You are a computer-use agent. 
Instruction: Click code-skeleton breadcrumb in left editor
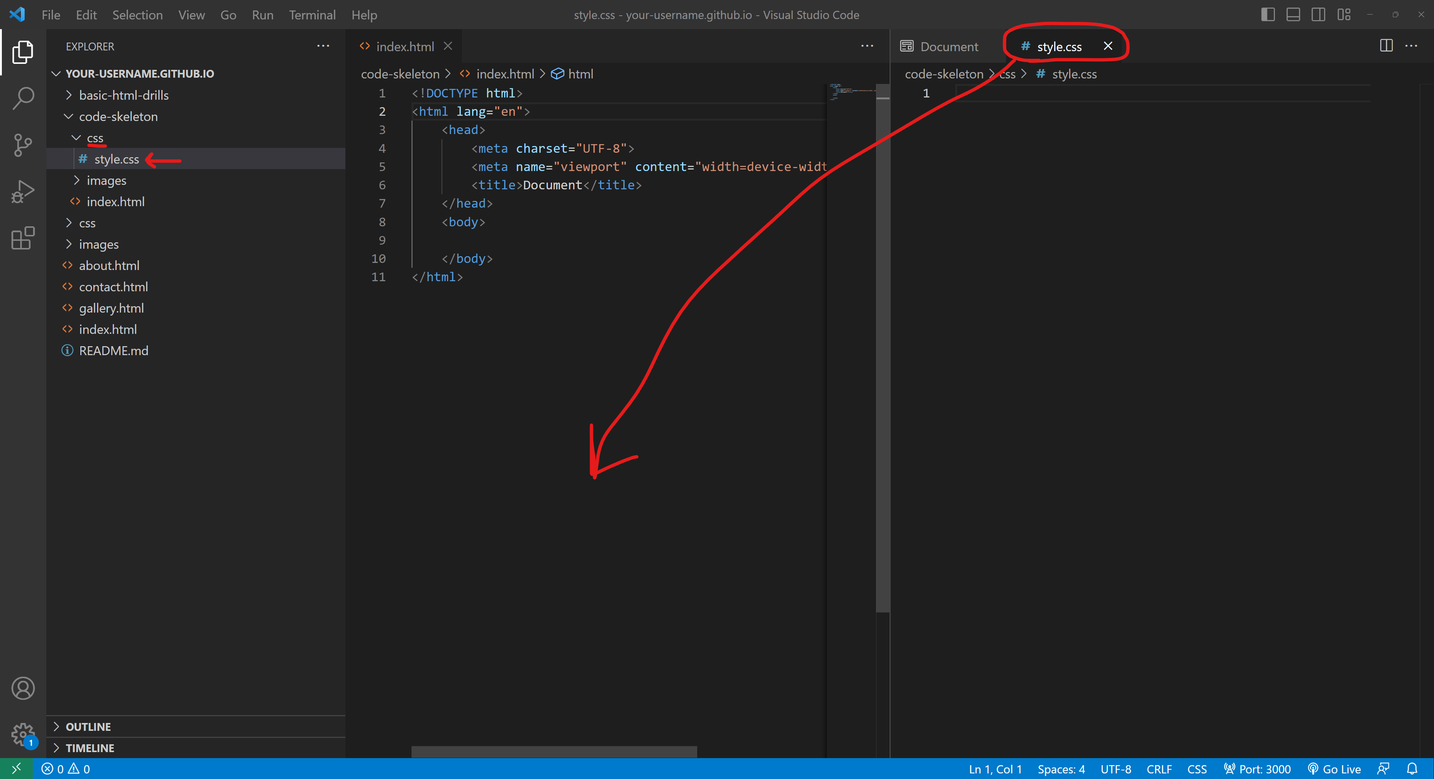click(400, 74)
